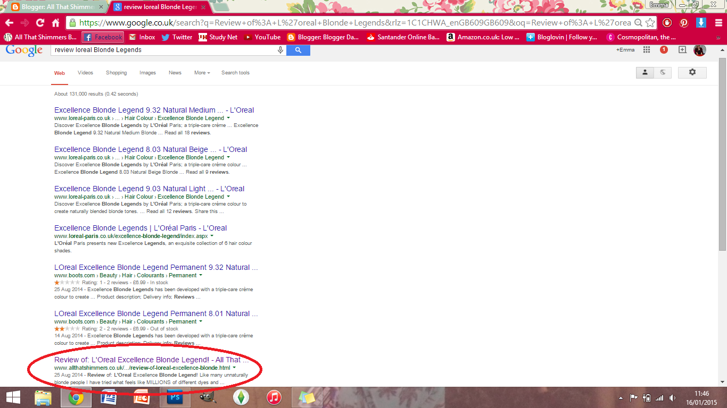Launch Photoshop from the taskbar

(x=175, y=397)
